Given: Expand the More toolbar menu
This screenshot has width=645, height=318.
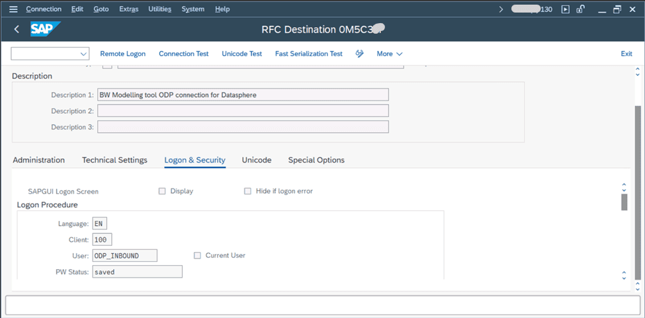Looking at the screenshot, I should [x=389, y=54].
